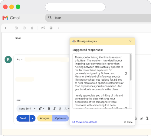
Task: Click the Gmail search field
Action: [x=98, y=18]
